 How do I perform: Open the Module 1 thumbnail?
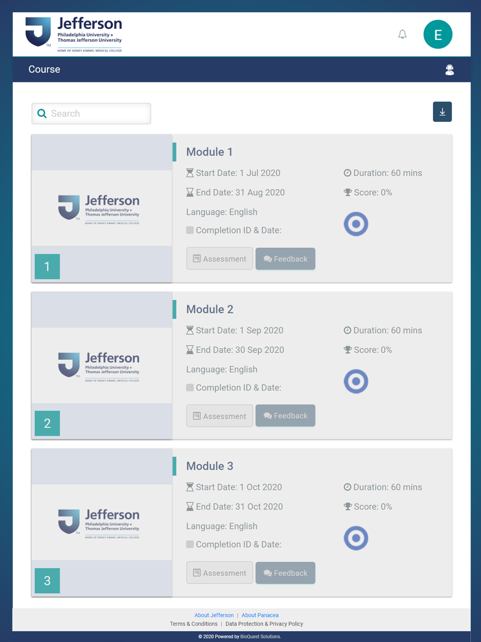(101, 208)
